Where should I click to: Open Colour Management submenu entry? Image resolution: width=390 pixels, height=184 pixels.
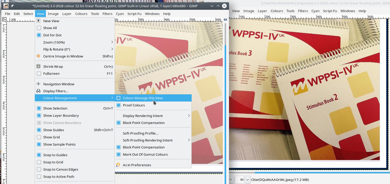pyautogui.click(x=75, y=98)
